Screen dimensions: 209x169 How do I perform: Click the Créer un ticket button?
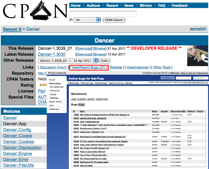coord(168,78)
